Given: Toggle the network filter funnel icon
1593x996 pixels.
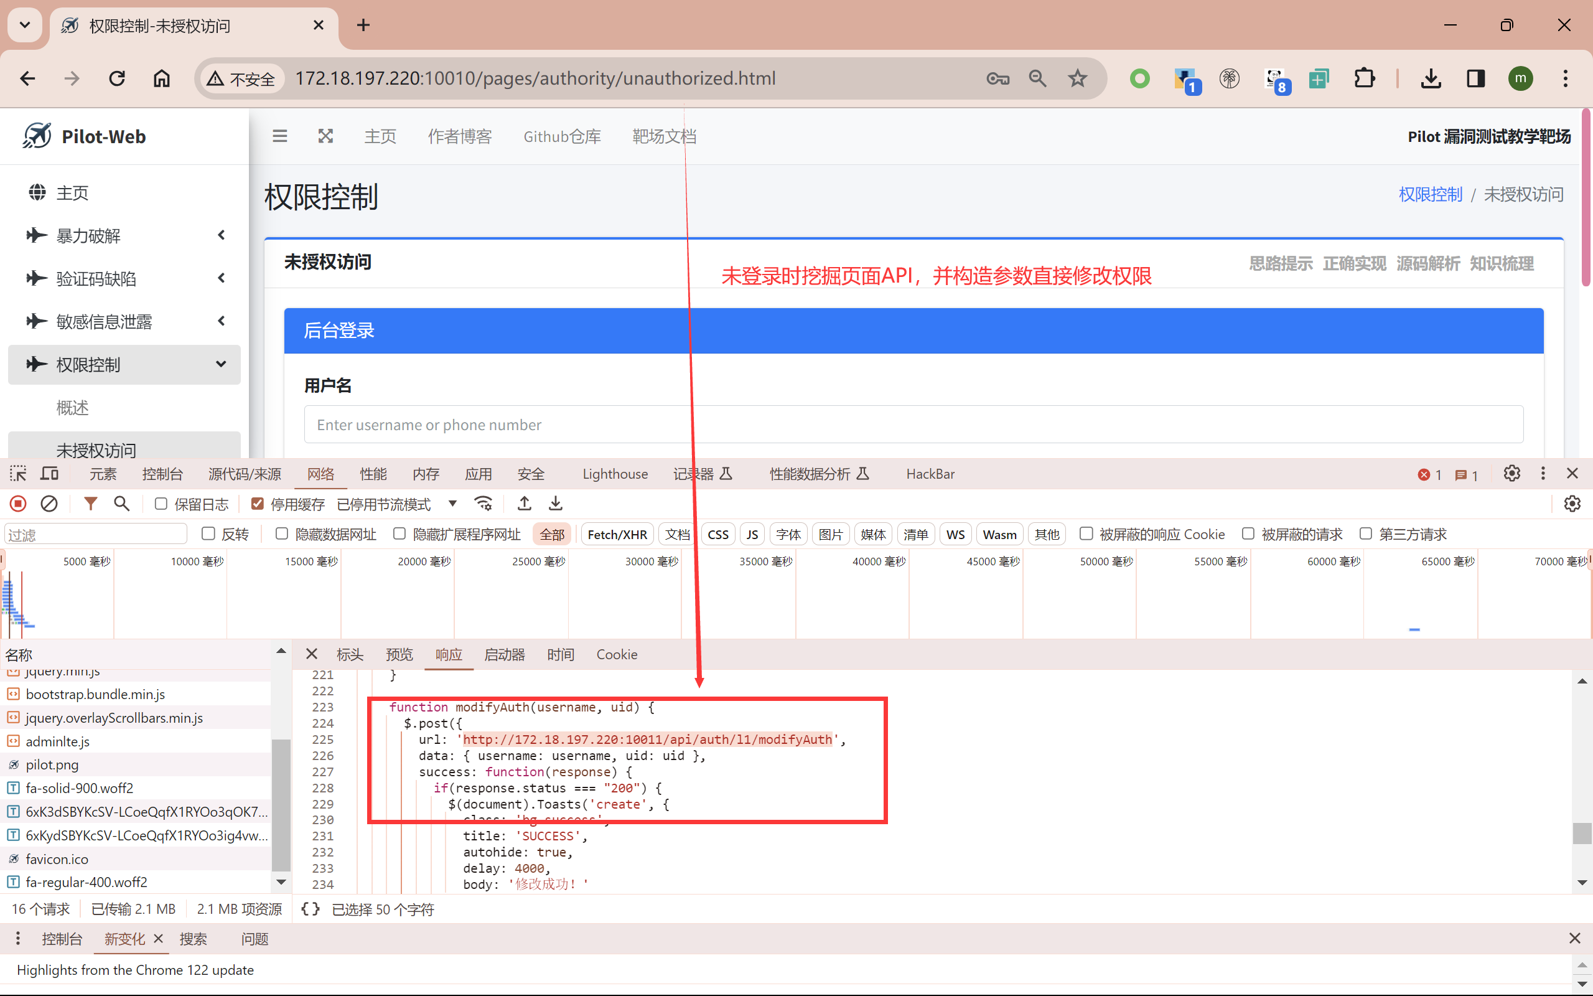Looking at the screenshot, I should (x=91, y=504).
